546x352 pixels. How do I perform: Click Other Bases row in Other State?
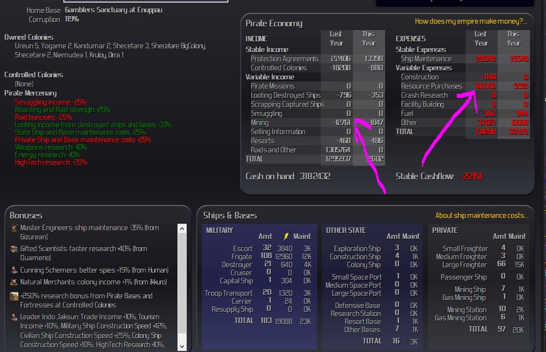pyautogui.click(x=372, y=329)
